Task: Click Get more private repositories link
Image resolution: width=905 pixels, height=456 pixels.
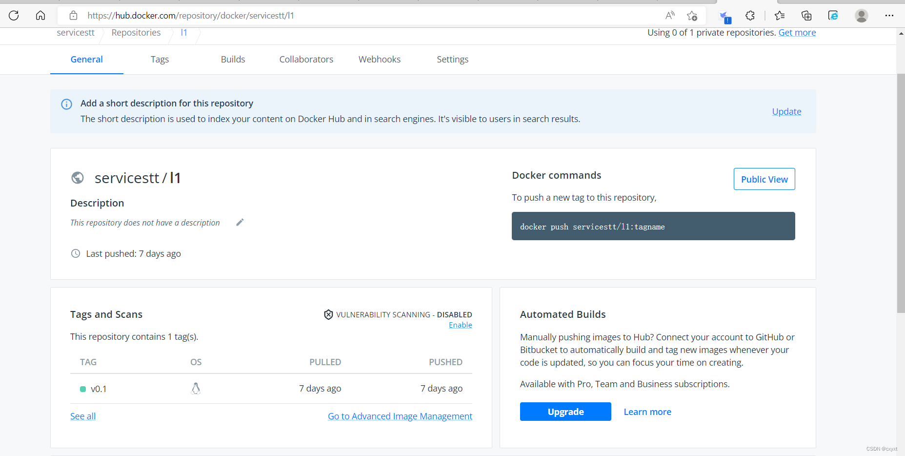Action: (x=797, y=33)
